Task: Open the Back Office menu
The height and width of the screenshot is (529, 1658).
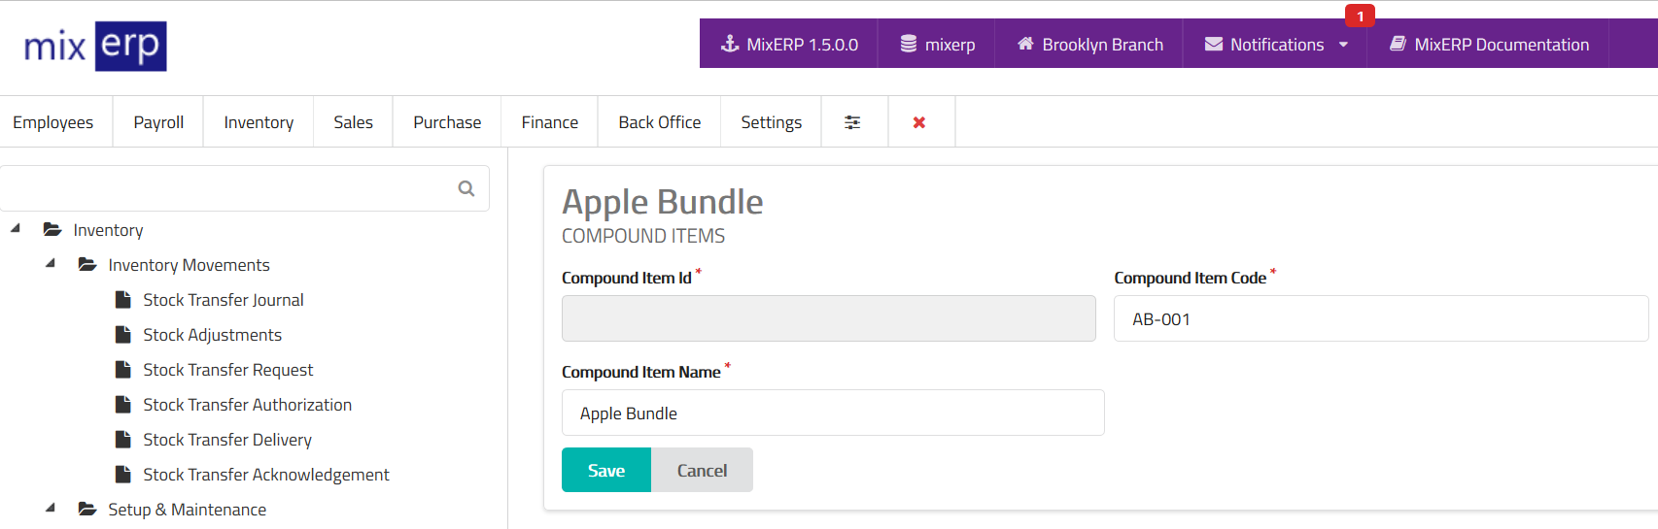Action: [659, 122]
